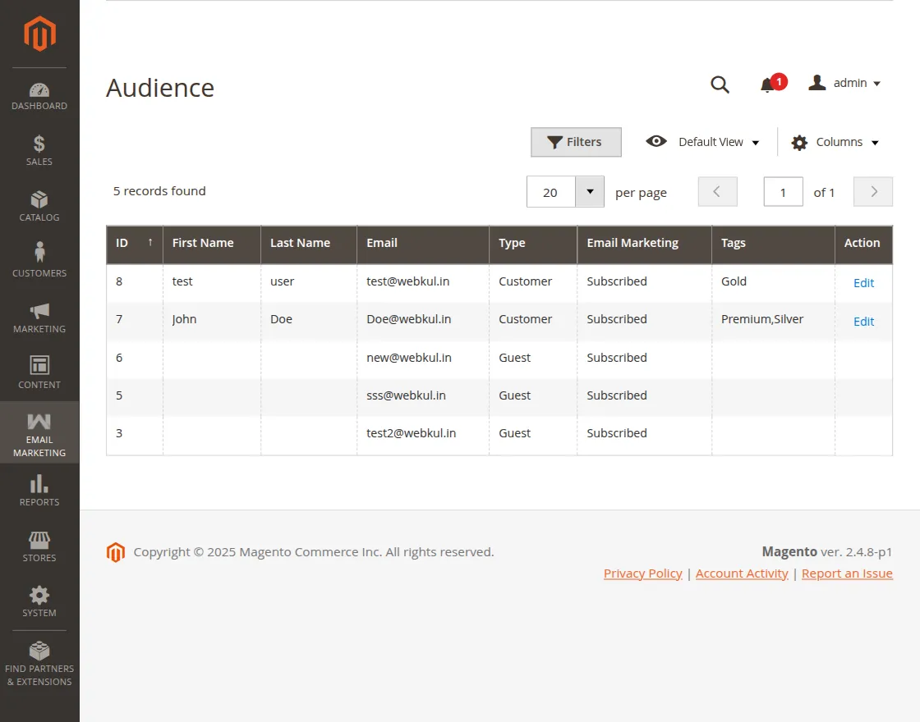The image size is (920, 722).
Task: Open the Customers sidebar icon
Action: (x=39, y=260)
